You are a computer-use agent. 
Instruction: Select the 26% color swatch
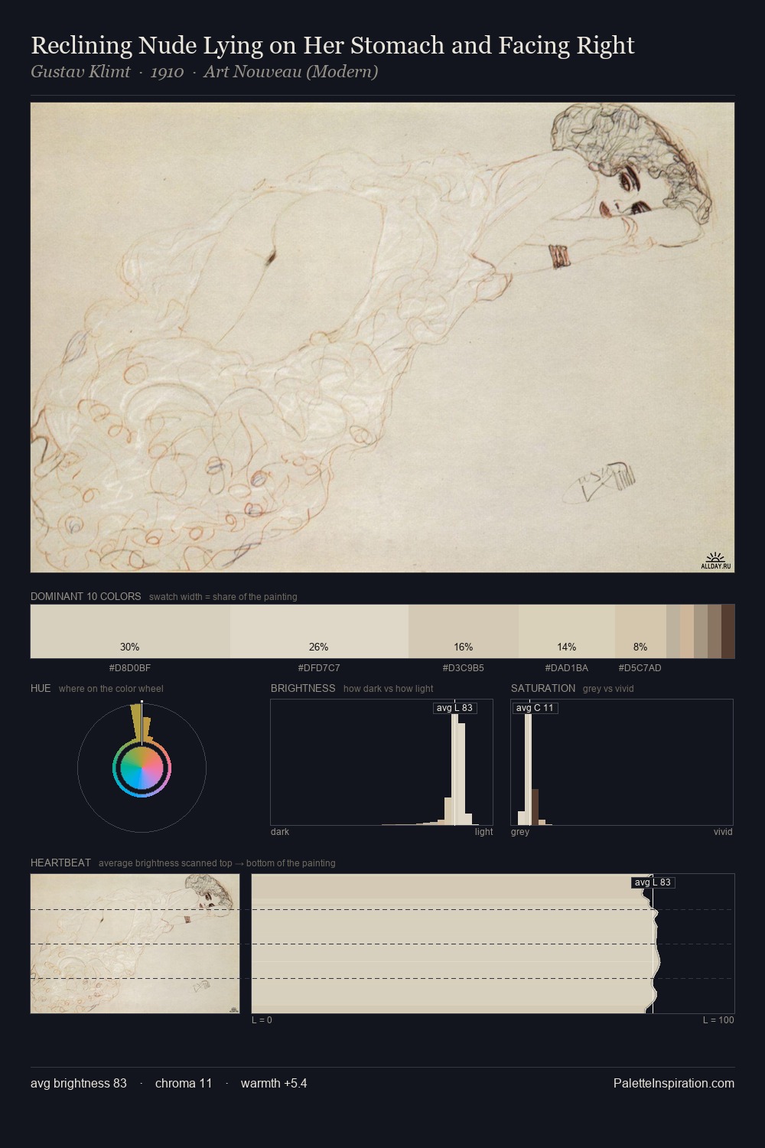tap(319, 631)
